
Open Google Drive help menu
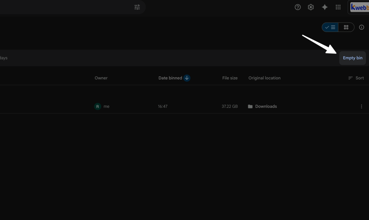click(x=297, y=7)
